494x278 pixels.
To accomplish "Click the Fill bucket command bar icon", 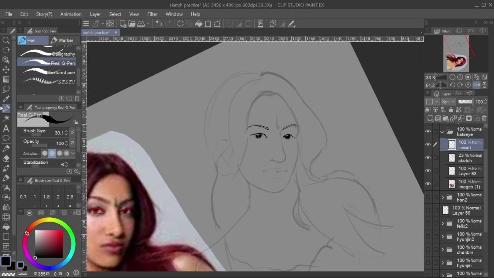I will coord(199,24).
